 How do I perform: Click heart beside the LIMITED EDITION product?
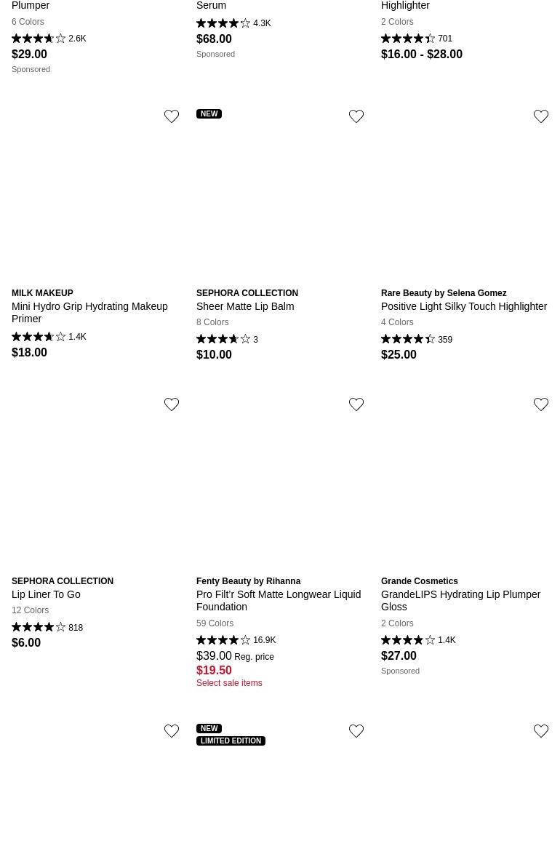coord(356,731)
